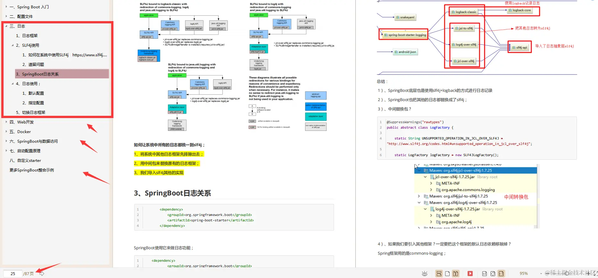Image resolution: width=598 pixels, height=278 pixels.
Task: Collapse the 2、SLF4j使用 section
Action: pos(12,45)
